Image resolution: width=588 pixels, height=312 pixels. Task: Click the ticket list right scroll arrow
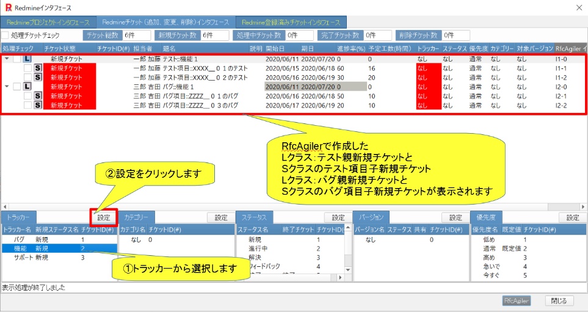(583, 207)
